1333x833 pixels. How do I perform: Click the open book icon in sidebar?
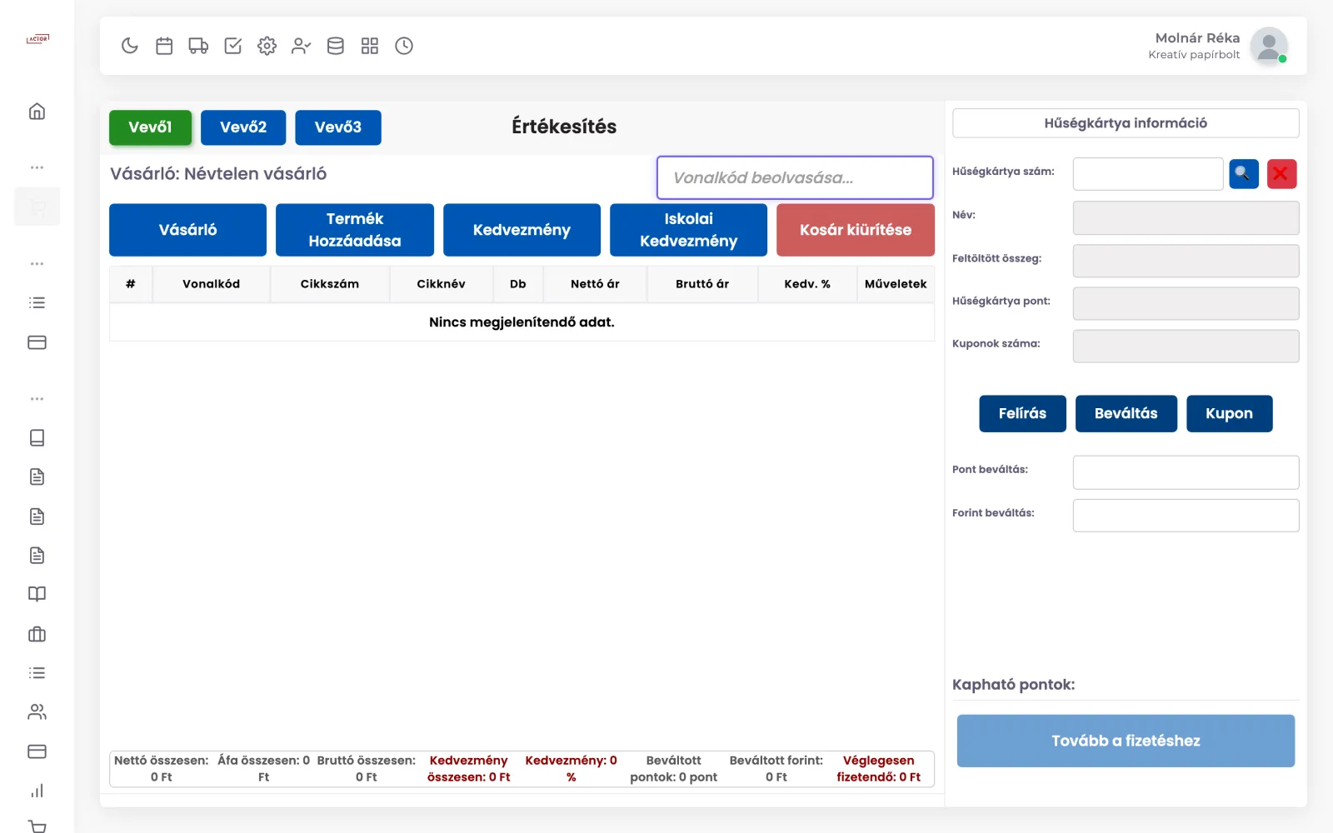tap(37, 594)
